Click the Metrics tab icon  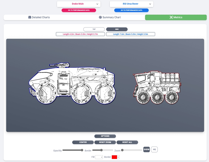(171, 18)
